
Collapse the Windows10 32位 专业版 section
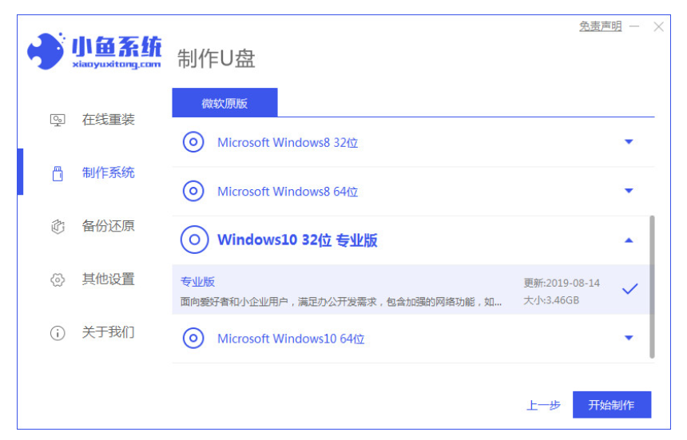tap(628, 240)
